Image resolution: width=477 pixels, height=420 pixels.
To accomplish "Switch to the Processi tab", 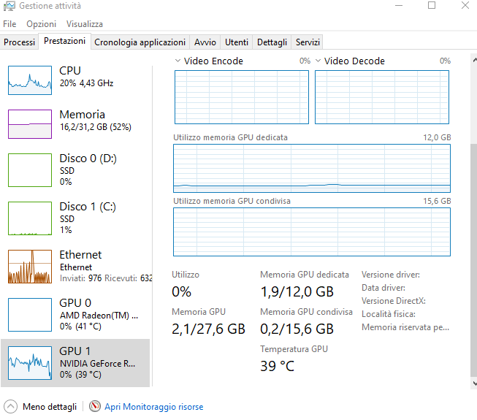I will [x=19, y=42].
